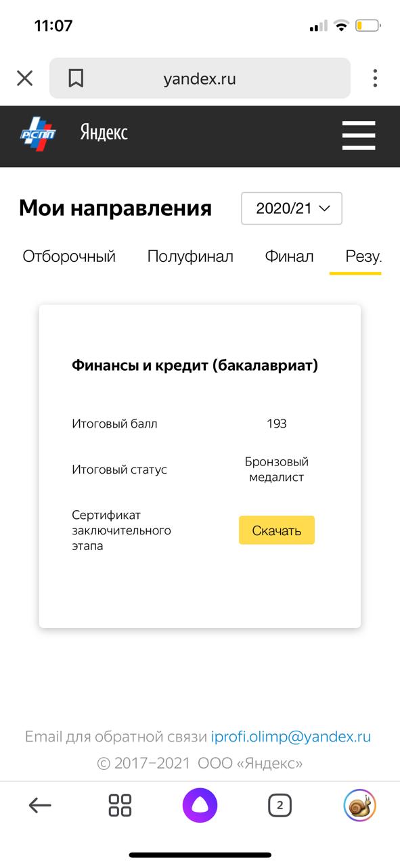Image resolution: width=400 pixels, height=866 pixels.
Task: Click the Яндекс logo text in header
Action: tap(104, 133)
